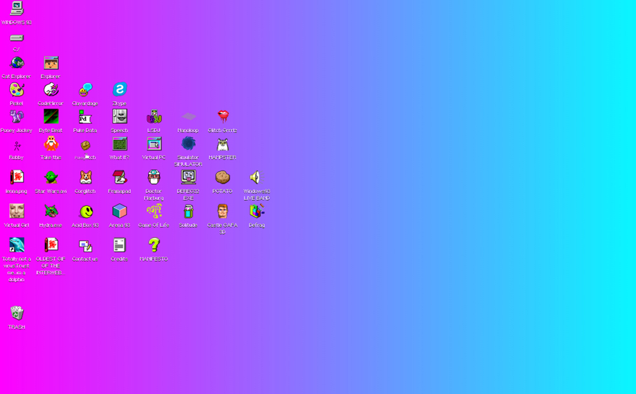Open the Byte Beat app
This screenshot has width=636, height=394.
coord(51,117)
